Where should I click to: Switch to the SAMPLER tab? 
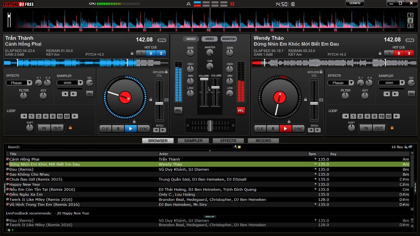pos(193,141)
